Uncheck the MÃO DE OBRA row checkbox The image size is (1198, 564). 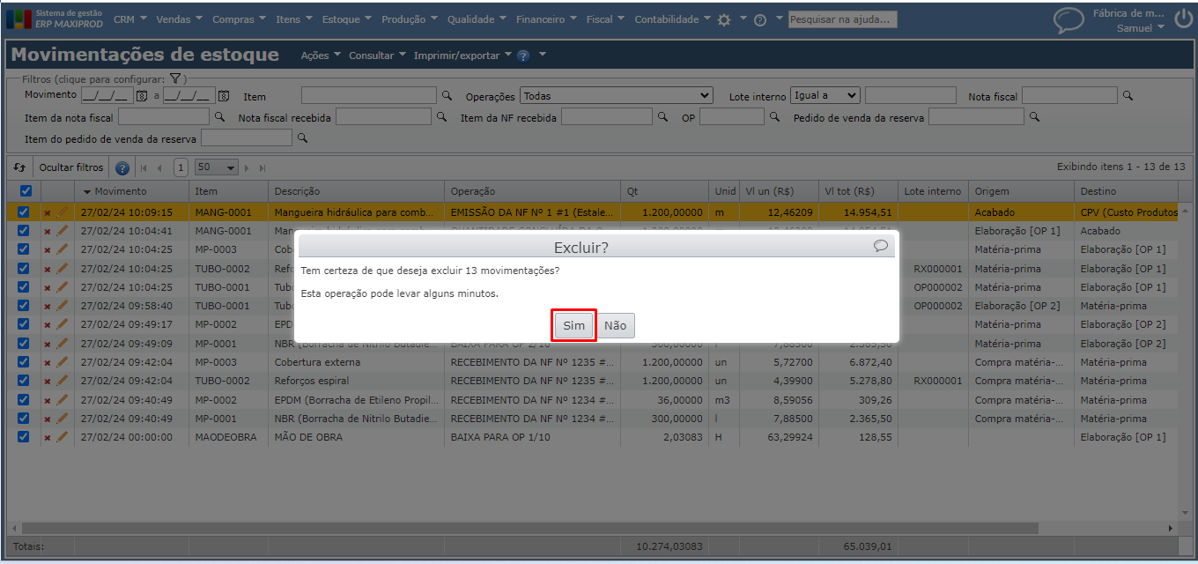click(x=24, y=437)
